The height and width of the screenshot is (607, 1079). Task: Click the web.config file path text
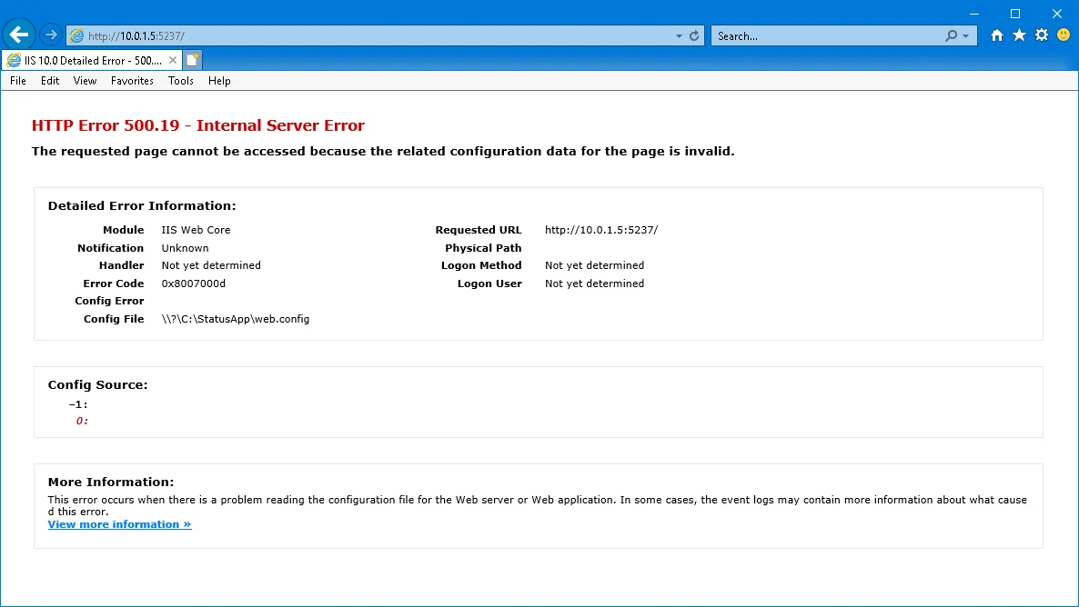click(236, 319)
